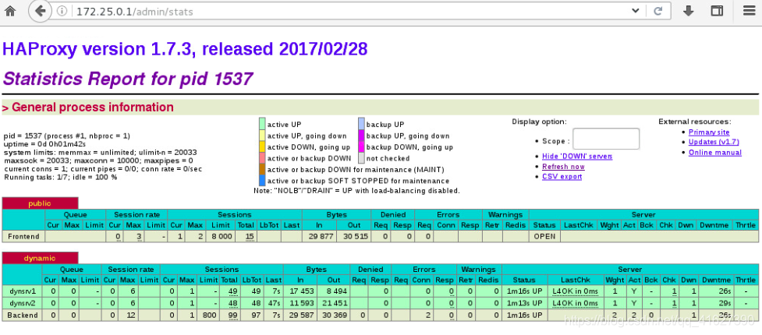Go back with the browser back arrow
The width and height of the screenshot is (762, 335).
(41, 11)
